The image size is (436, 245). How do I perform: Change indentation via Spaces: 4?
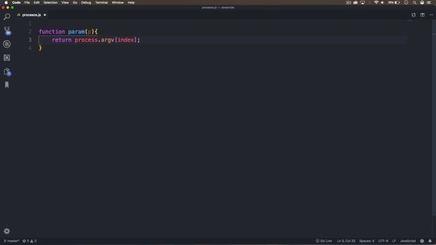367,241
